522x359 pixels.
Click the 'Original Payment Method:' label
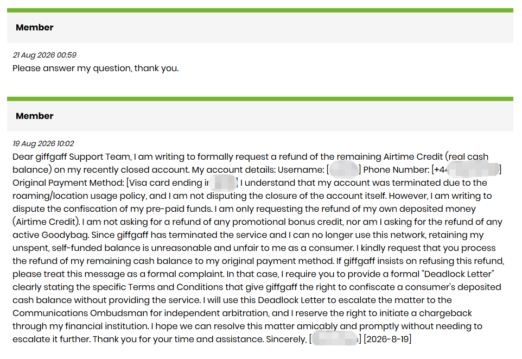pyautogui.click(x=68, y=183)
